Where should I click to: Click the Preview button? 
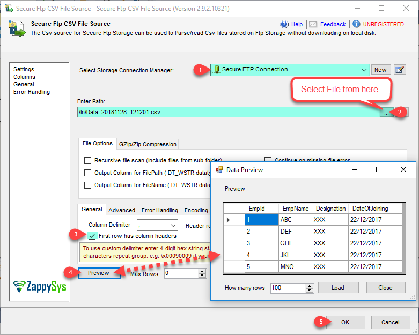(x=99, y=273)
